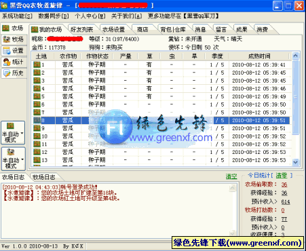This screenshot has width=306, height=251.
Task: Click the application icon in title bar
Action: pyautogui.click(x=4, y=5)
